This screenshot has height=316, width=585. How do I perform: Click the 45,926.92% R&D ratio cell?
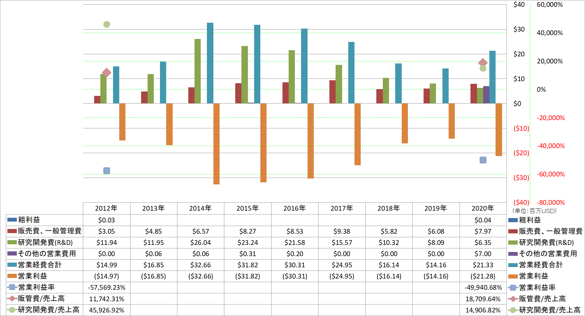click(x=107, y=310)
